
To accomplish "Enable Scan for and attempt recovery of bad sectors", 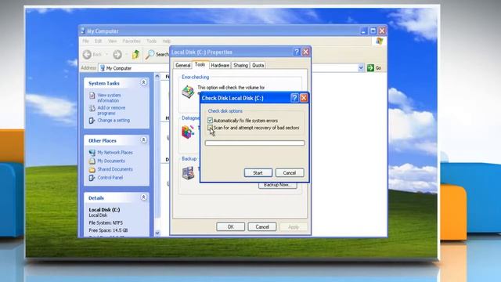I will coord(210,128).
